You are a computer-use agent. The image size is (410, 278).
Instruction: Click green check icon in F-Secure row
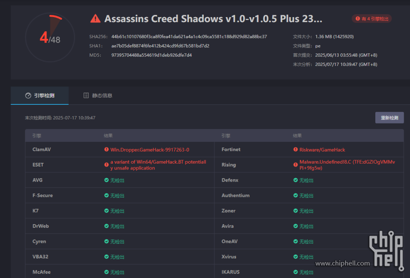click(x=106, y=195)
